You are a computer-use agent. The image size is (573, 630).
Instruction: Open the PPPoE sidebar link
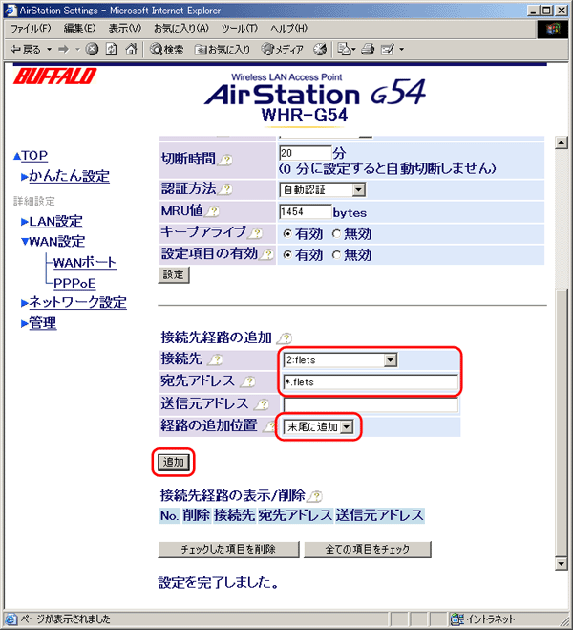74,283
